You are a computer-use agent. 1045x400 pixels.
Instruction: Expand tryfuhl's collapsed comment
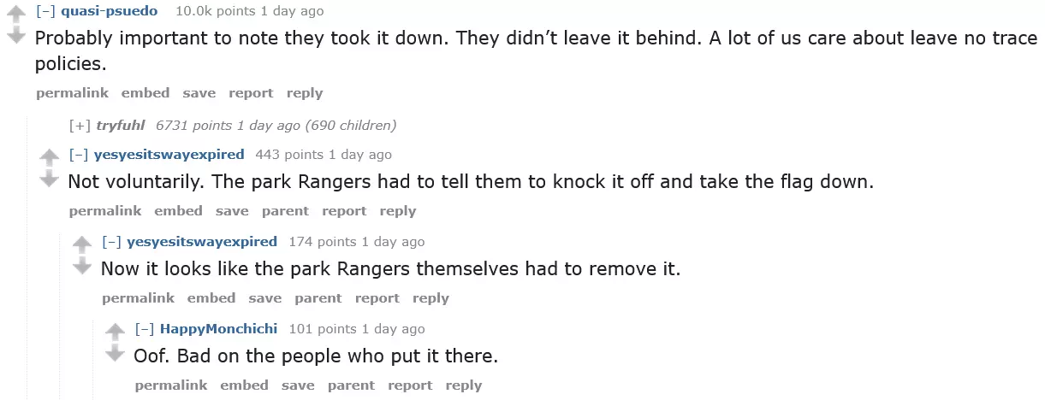80,125
